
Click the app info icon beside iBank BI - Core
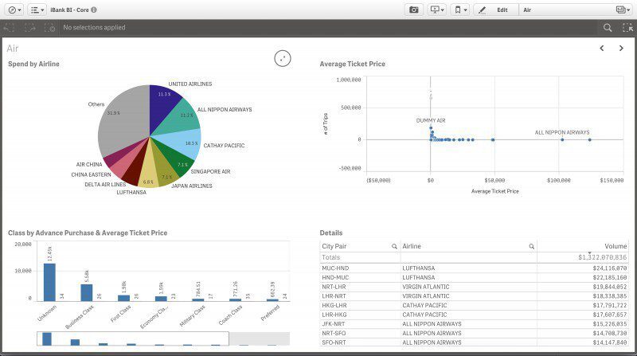click(x=94, y=10)
